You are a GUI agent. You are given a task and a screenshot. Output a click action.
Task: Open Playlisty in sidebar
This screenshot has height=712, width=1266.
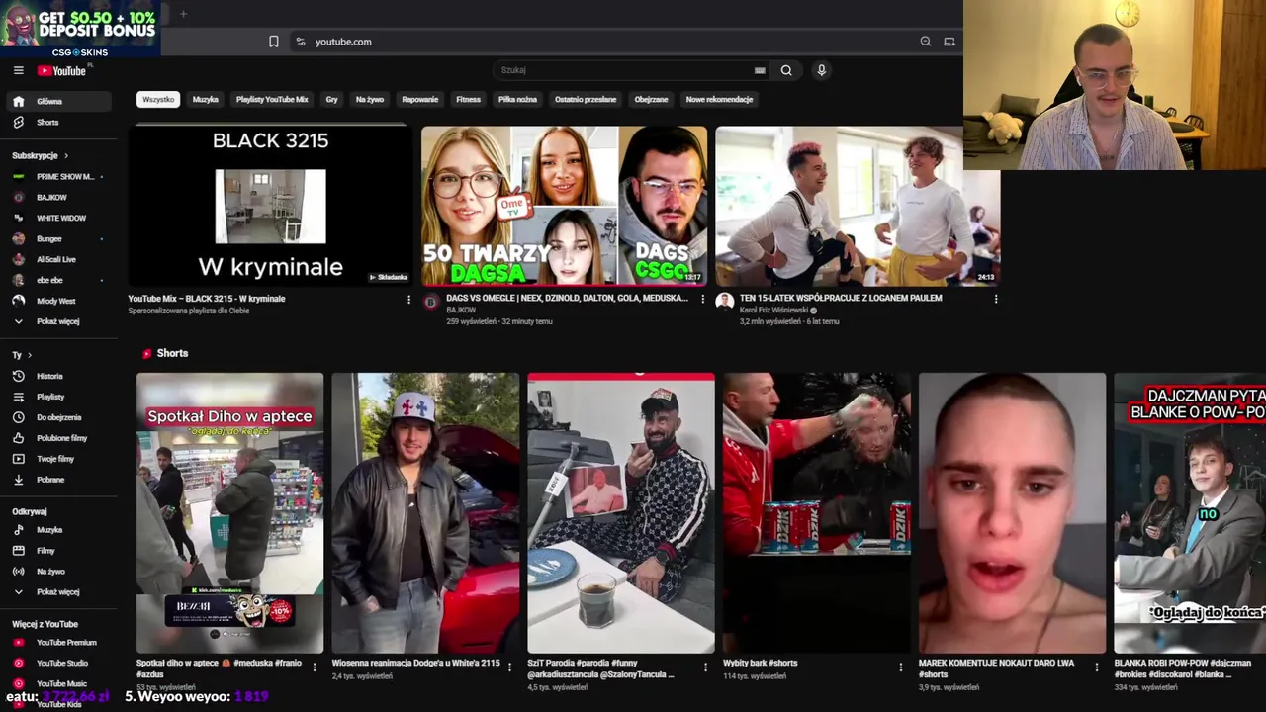(x=59, y=397)
